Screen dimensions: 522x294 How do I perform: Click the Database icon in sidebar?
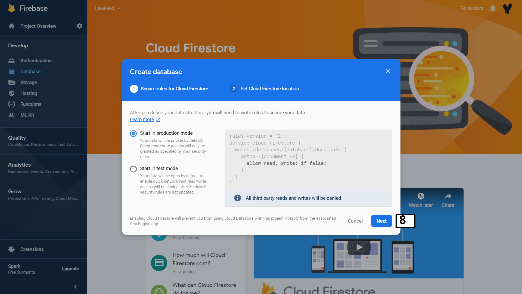coord(11,71)
